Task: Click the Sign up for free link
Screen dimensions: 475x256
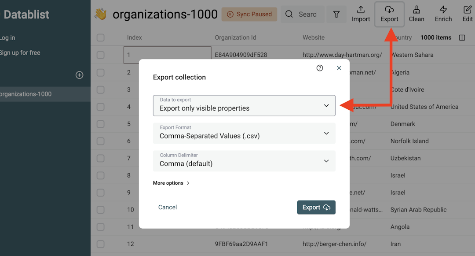Action: (19, 52)
